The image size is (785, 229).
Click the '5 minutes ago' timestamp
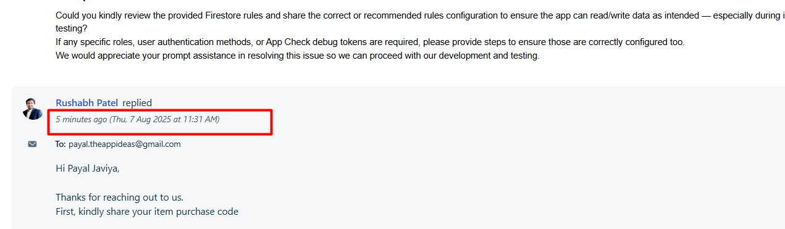click(81, 119)
